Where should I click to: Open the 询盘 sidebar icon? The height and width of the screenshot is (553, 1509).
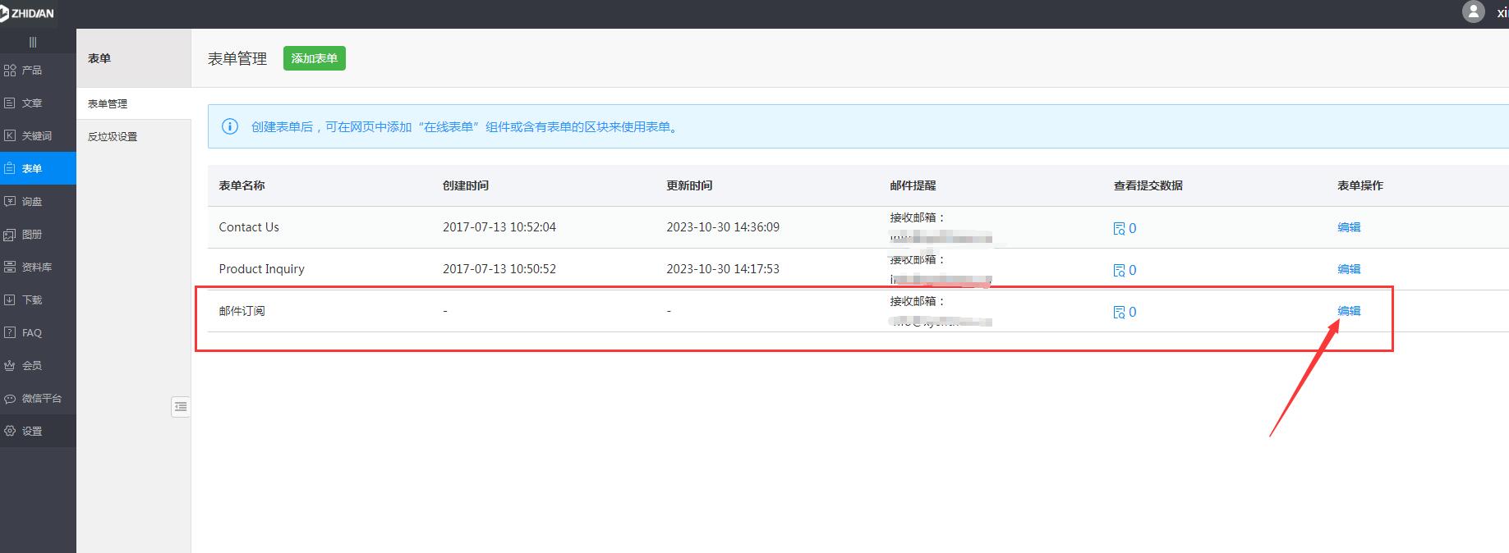10,202
